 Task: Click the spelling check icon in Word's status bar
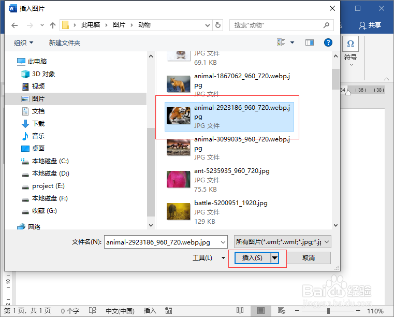click(x=93, y=311)
